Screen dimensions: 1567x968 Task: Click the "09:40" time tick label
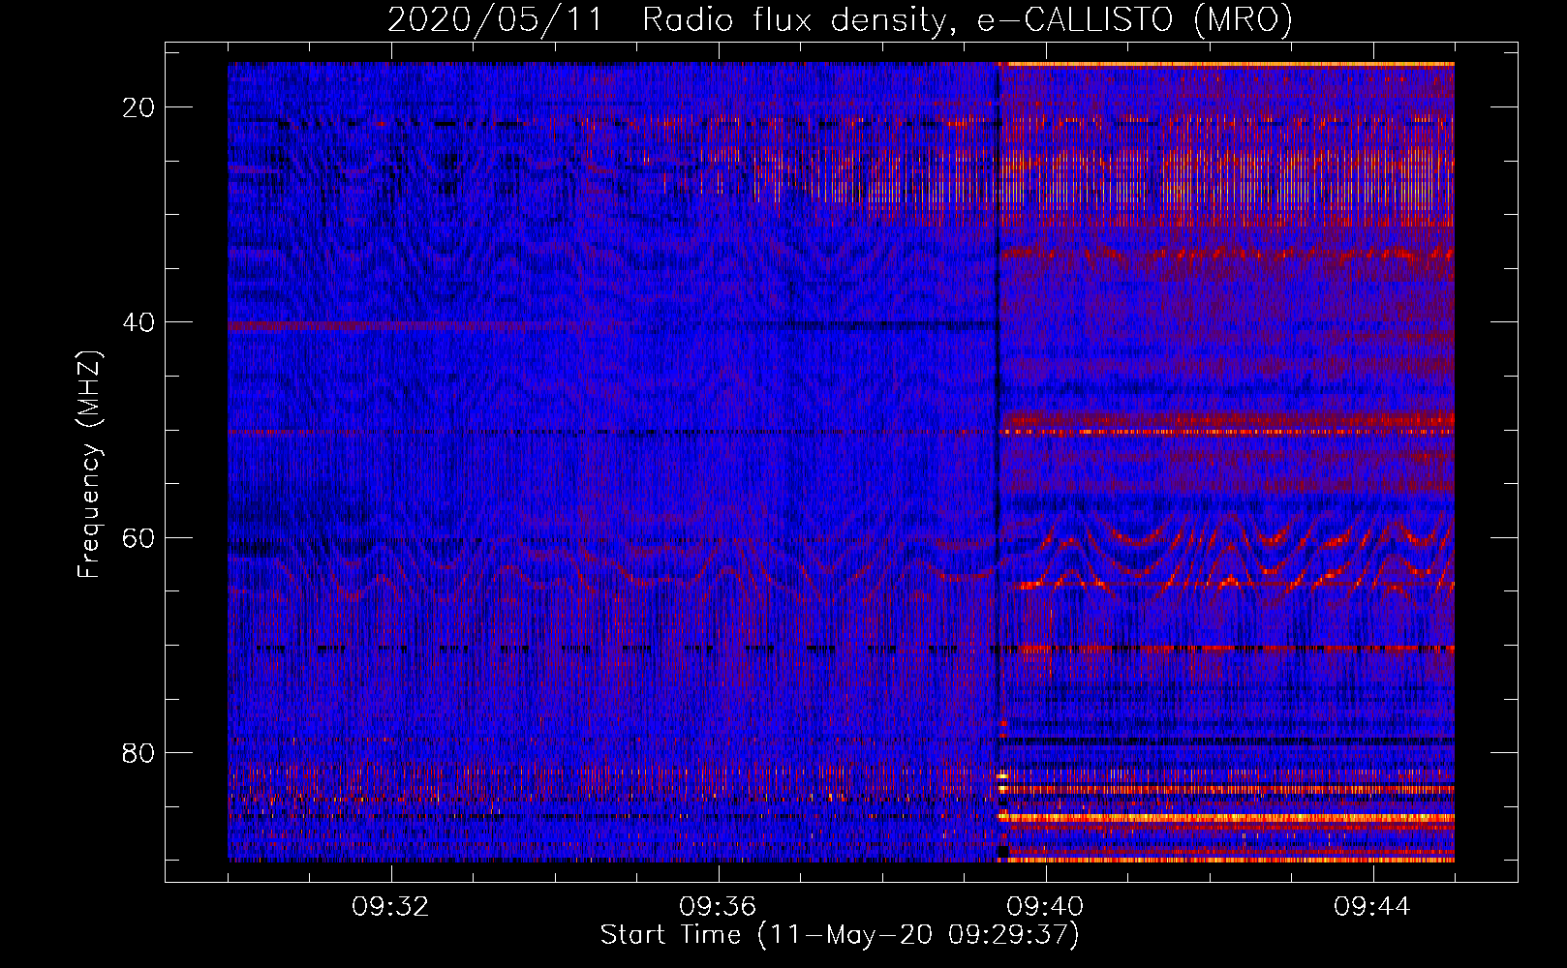1045,907
